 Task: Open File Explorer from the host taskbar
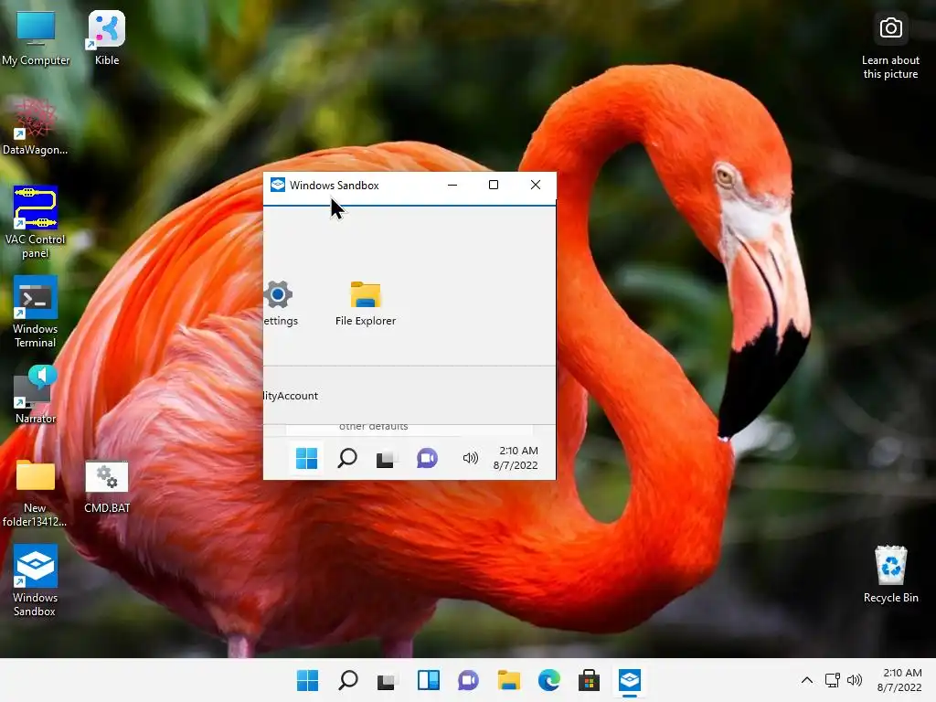(509, 680)
